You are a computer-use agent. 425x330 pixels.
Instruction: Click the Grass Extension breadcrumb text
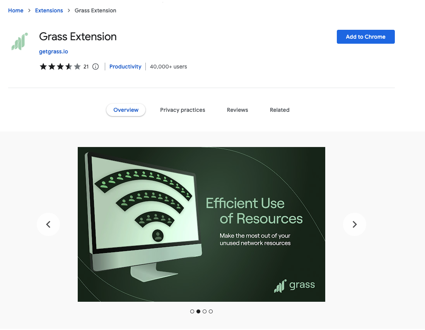click(x=96, y=10)
